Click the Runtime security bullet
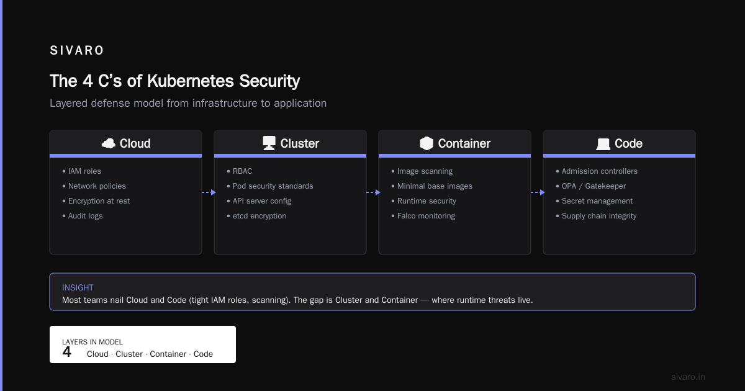Image resolution: width=745 pixels, height=391 pixels. [423, 201]
